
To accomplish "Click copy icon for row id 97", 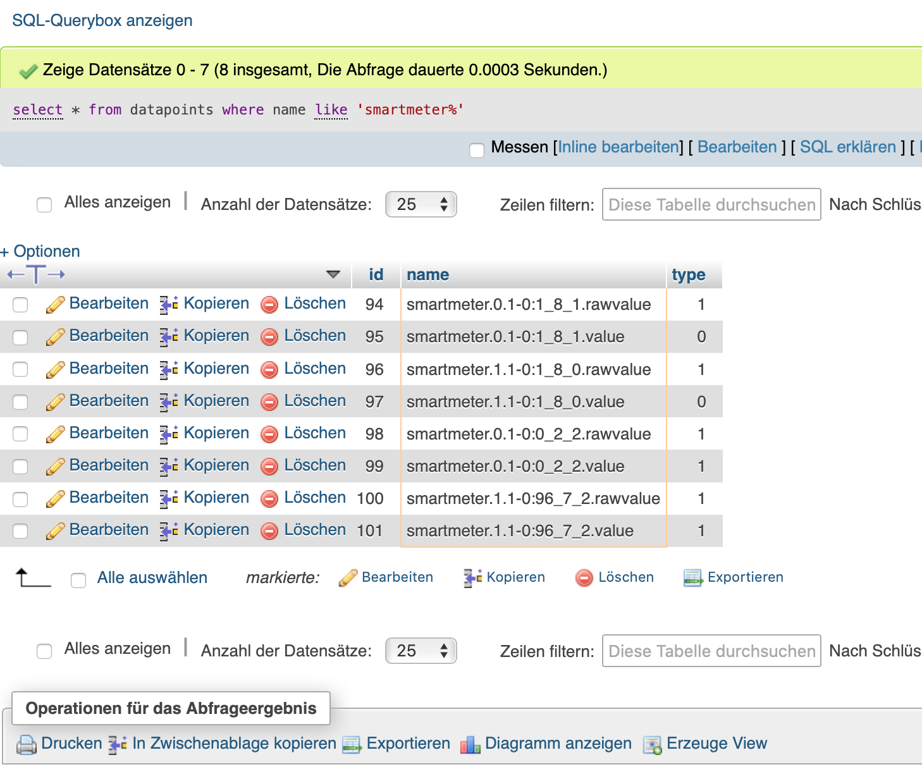I will pyautogui.click(x=169, y=402).
